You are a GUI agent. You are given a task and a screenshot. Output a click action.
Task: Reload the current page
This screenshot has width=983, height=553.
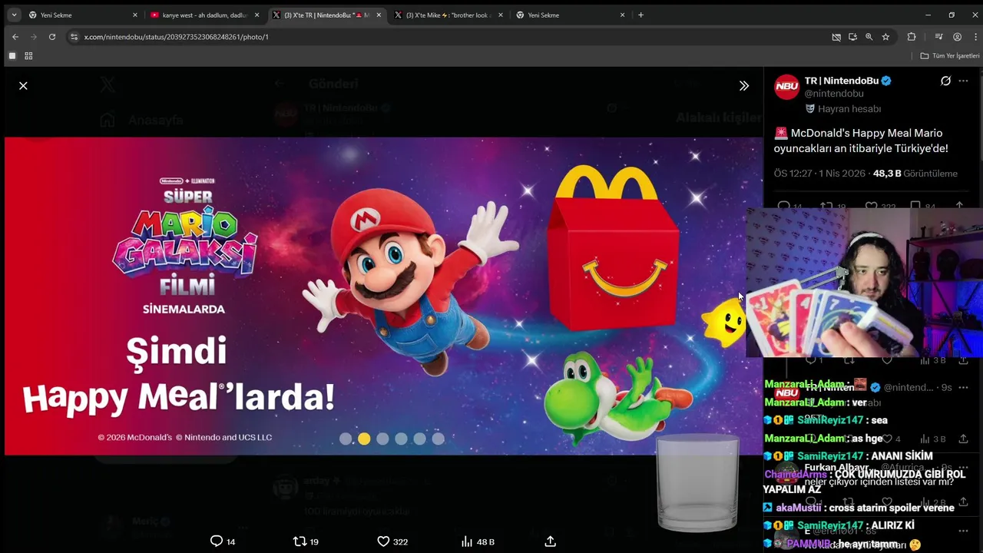pos(51,37)
